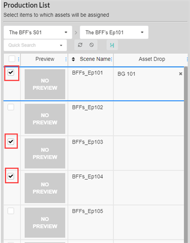This screenshot has height=243, width=190.
Task: Click the production list vertical scrollbar
Action: pyautogui.click(x=186, y=155)
